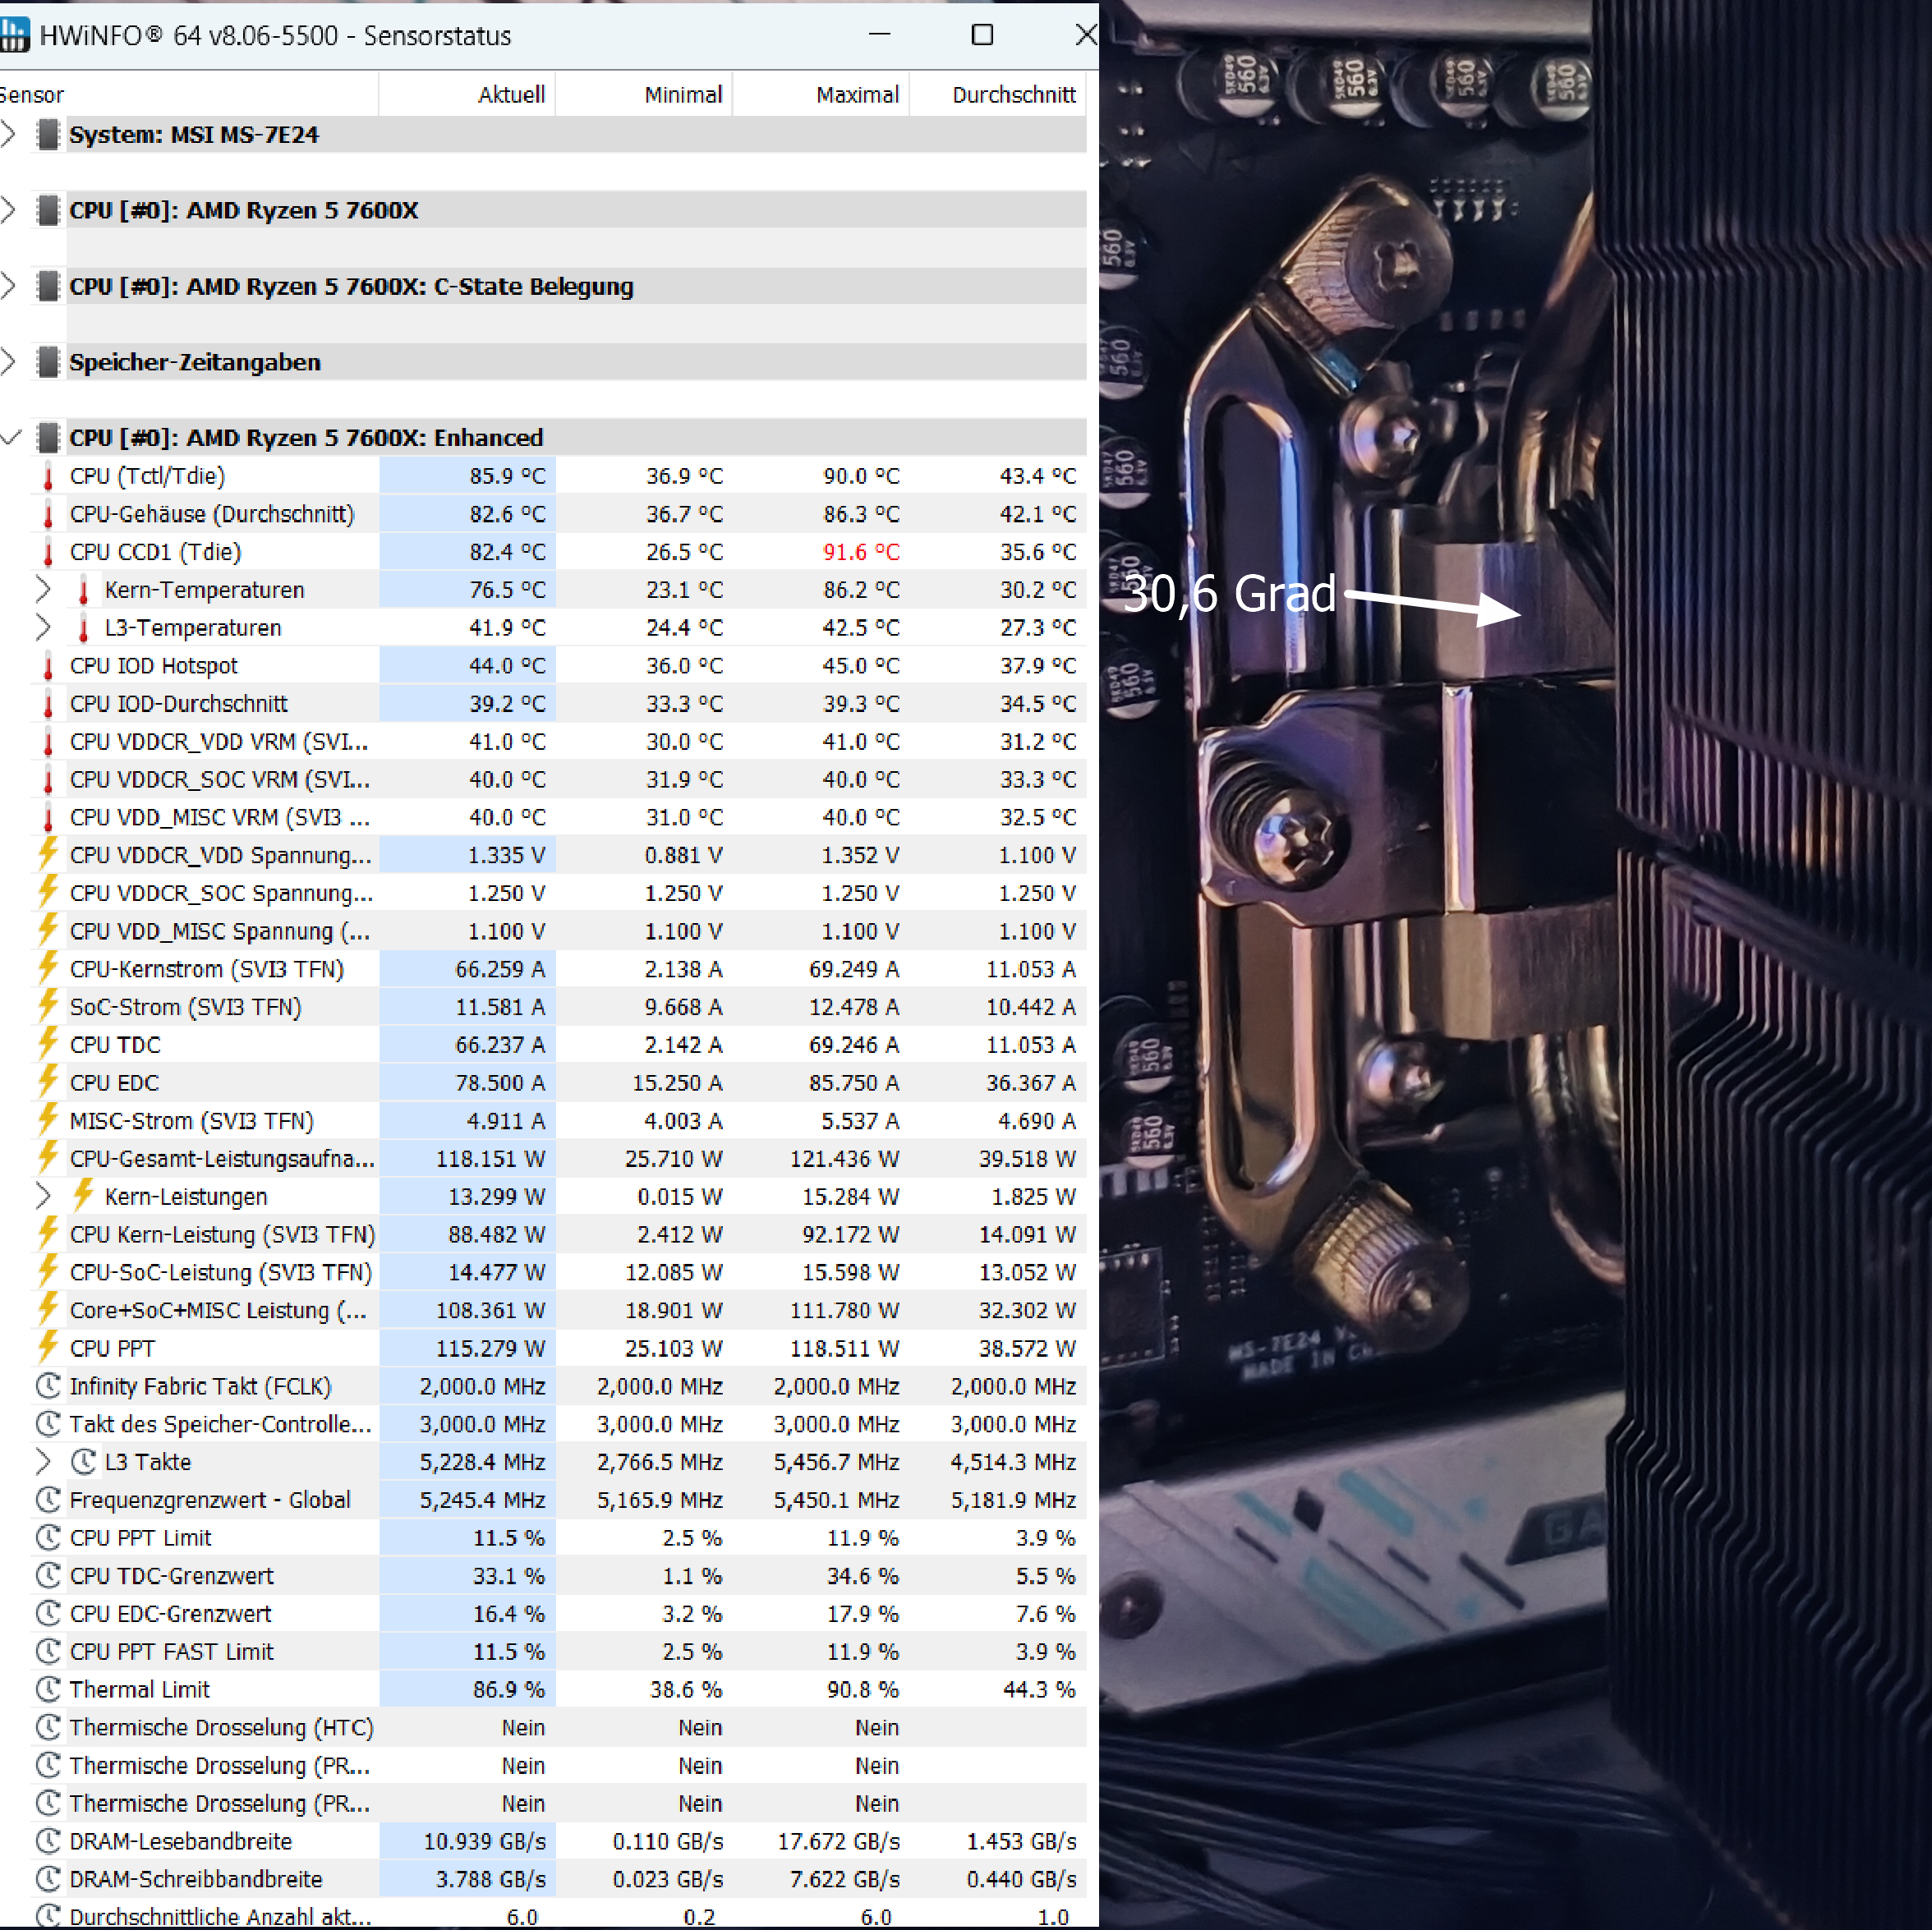Select the CPU CCD1 (Tdie) sensor row

coord(155,552)
